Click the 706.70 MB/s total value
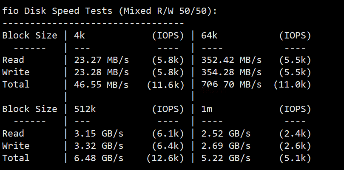Screen dimensions: 344x170 [231, 85]
